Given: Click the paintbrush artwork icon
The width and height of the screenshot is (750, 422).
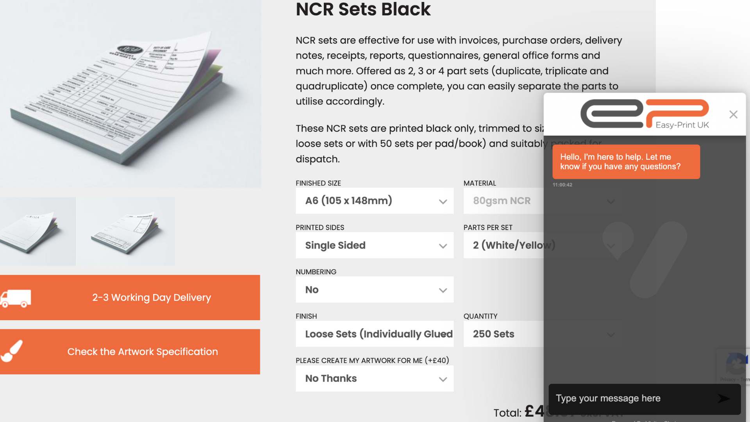Looking at the screenshot, I should pyautogui.click(x=12, y=351).
